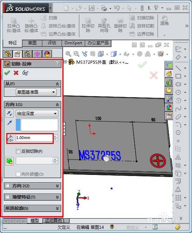Click the Previous View icon

[x=85, y=54]
